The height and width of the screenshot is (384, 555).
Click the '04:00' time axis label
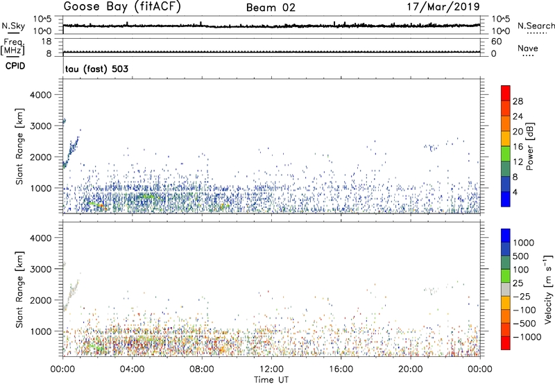(132, 369)
